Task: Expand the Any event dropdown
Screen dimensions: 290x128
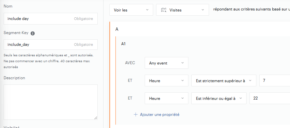Action: [167, 63]
